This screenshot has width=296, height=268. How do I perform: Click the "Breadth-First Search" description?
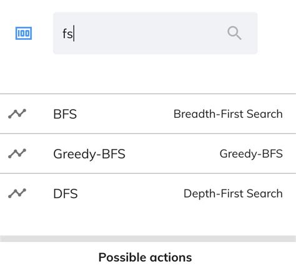(228, 114)
